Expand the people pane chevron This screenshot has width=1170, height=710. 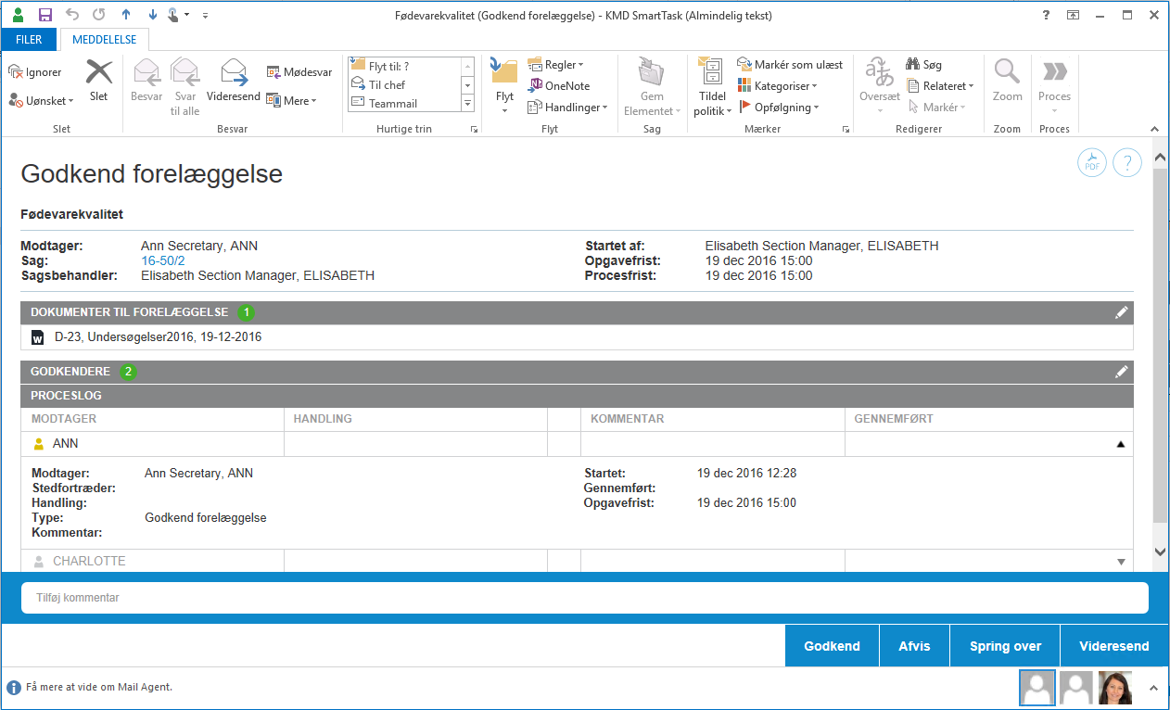point(1154,688)
